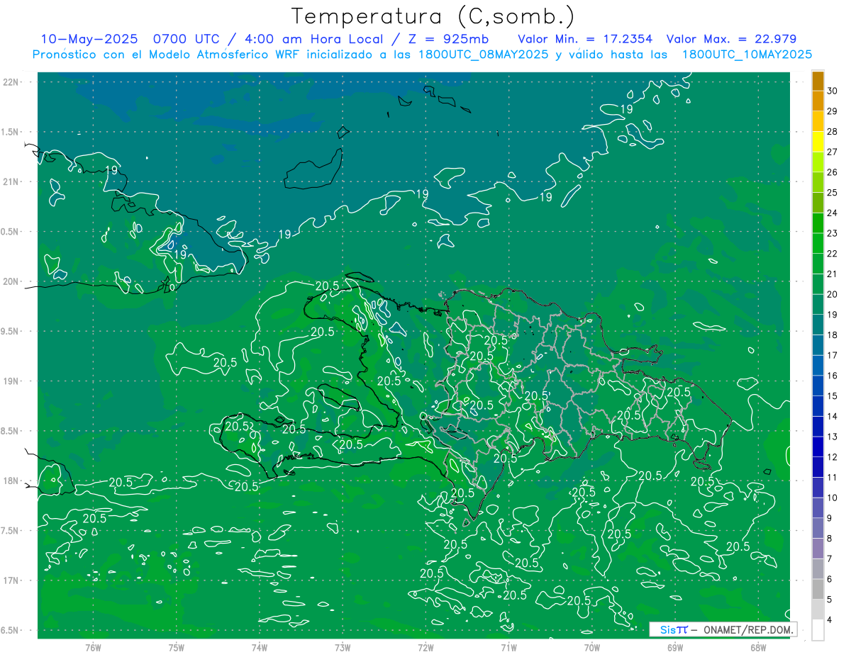Viewport: 851px width, 657px height.
Task: Select the '1800UTC_08MAY2025' initialization time
Action: 484,55
